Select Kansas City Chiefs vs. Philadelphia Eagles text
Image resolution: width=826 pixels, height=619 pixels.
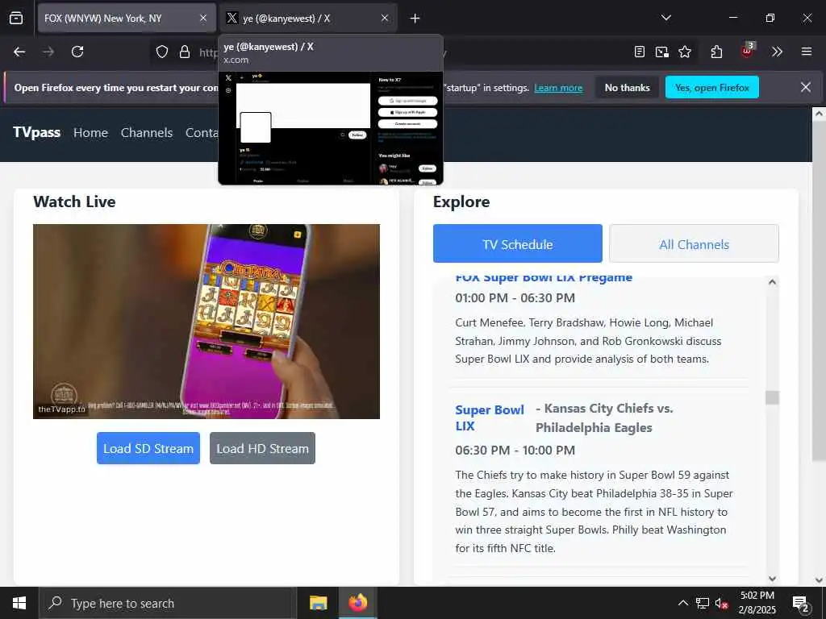[x=604, y=418]
